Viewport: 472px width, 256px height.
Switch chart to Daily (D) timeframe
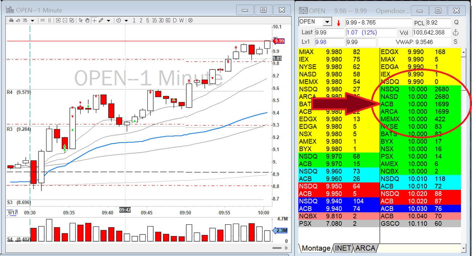[x=175, y=20]
